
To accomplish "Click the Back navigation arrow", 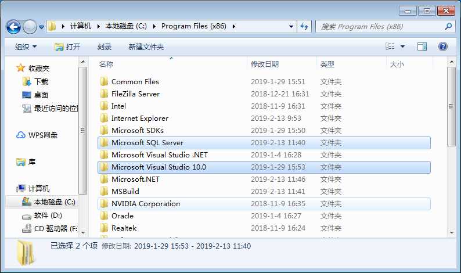I will [13, 27].
